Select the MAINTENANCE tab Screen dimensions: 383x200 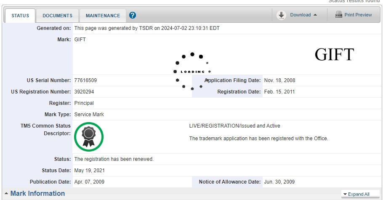[x=103, y=16]
